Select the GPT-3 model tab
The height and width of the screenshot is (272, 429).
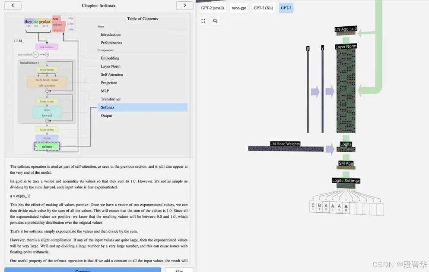point(286,8)
